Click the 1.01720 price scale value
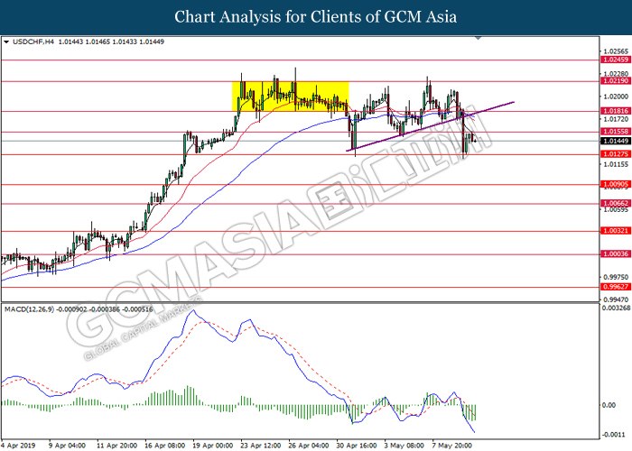632x451 pixels. [616, 119]
